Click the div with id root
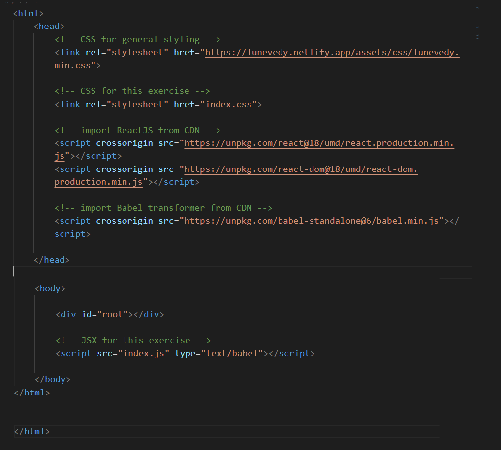This screenshot has width=501, height=450. coord(109,314)
